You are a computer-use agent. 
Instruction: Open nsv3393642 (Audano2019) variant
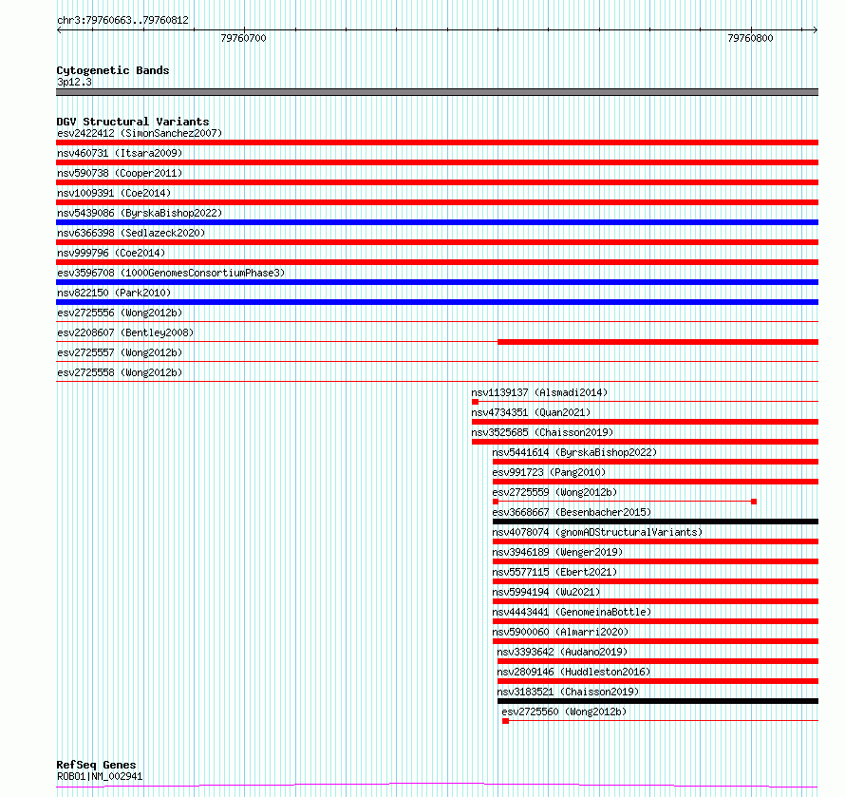[562, 652]
